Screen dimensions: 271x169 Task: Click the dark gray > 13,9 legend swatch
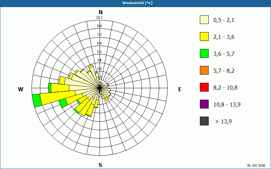[204, 121]
